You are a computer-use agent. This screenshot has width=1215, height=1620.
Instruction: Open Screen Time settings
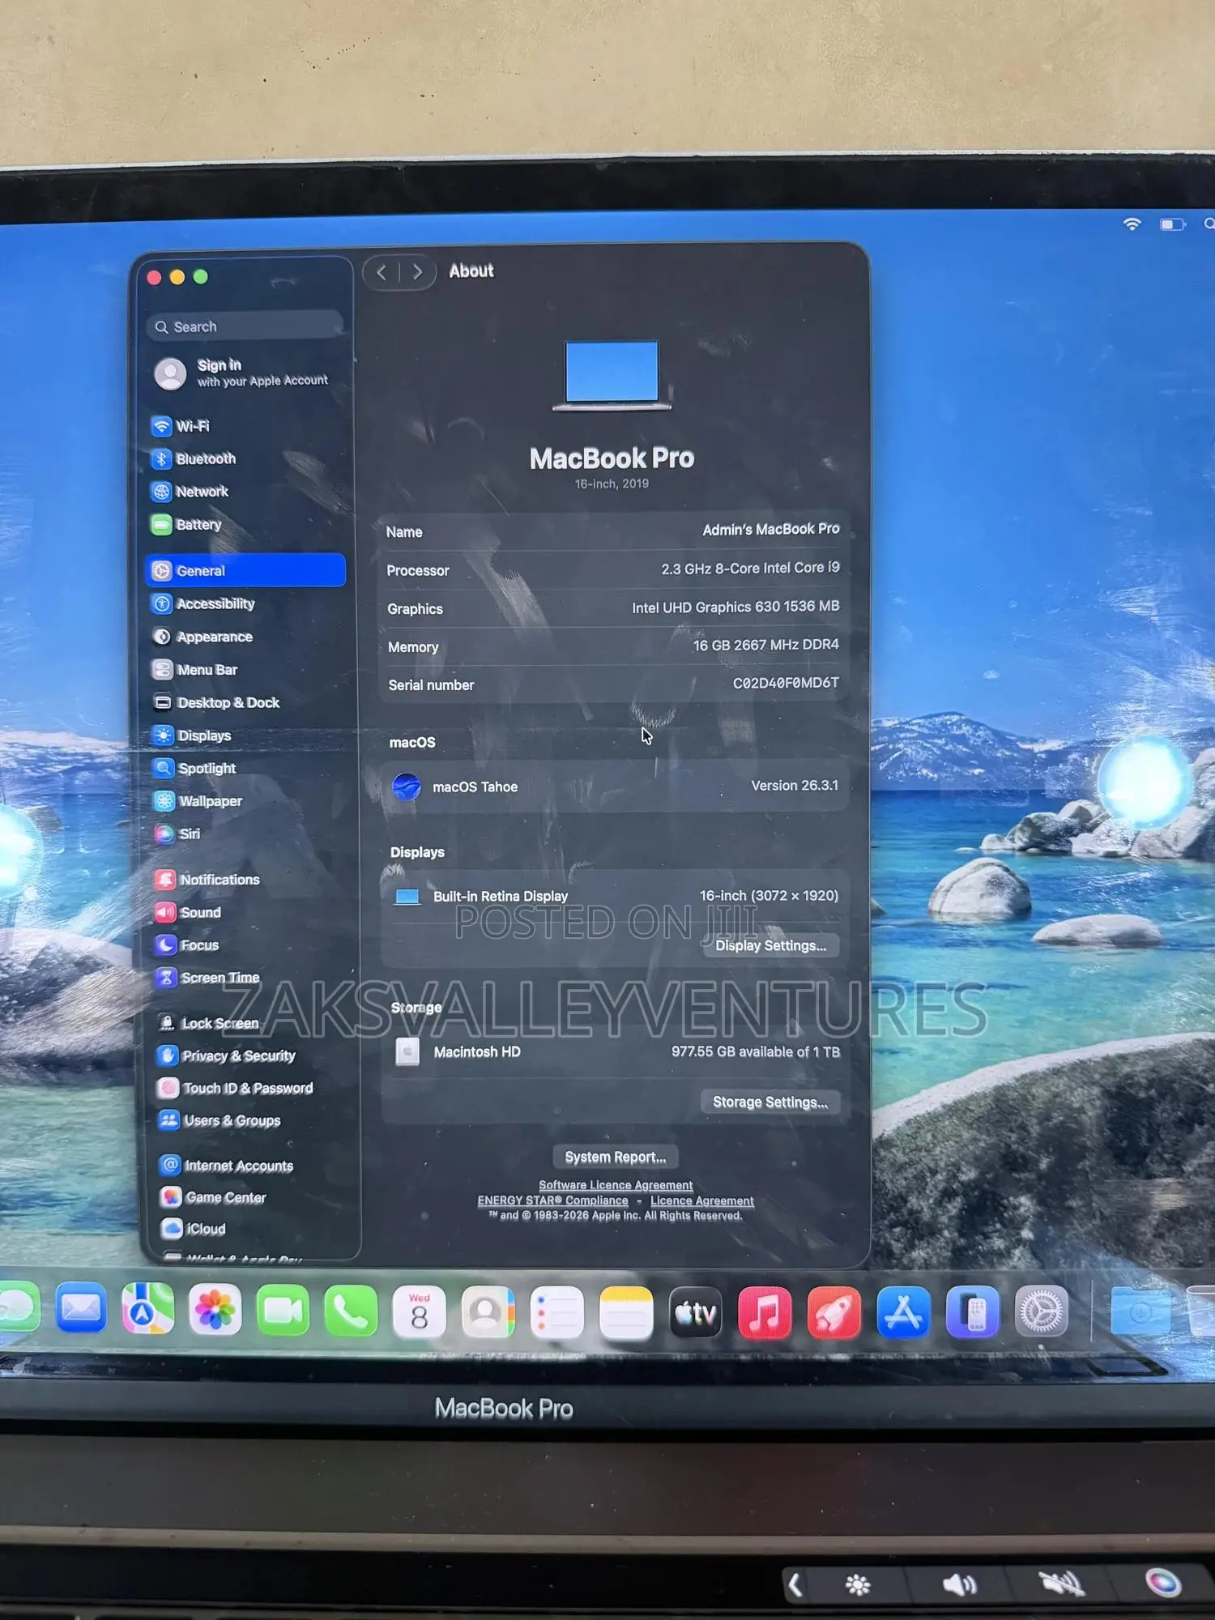click(207, 978)
